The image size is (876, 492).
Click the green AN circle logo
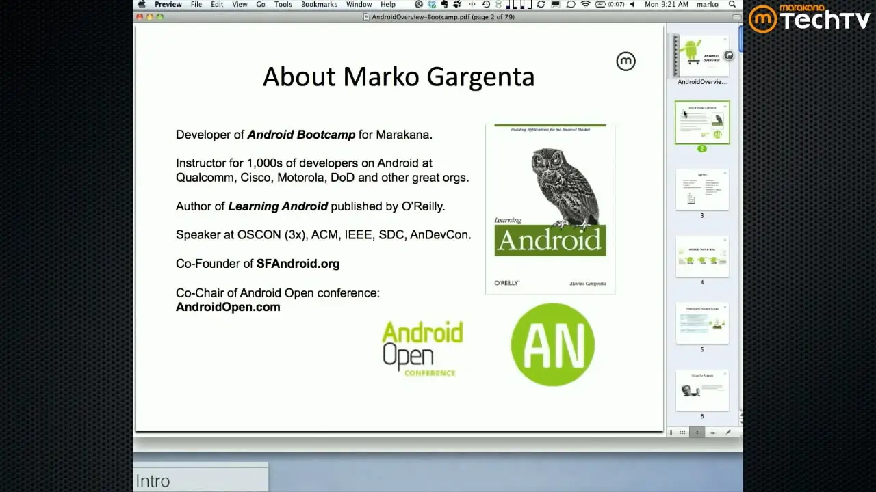click(x=553, y=344)
